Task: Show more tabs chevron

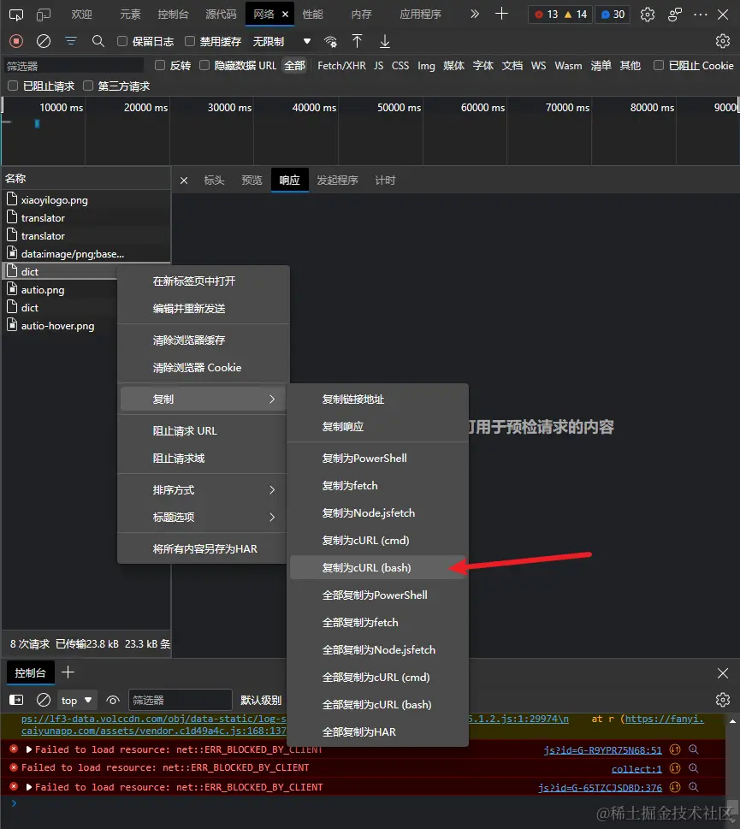Action: tap(475, 14)
